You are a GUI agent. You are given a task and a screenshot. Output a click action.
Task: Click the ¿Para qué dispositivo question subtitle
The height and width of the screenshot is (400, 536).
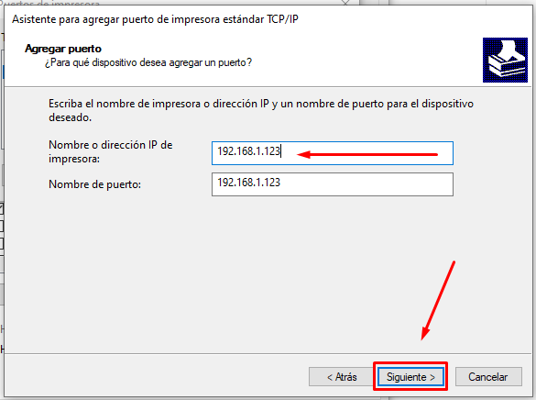pos(148,62)
